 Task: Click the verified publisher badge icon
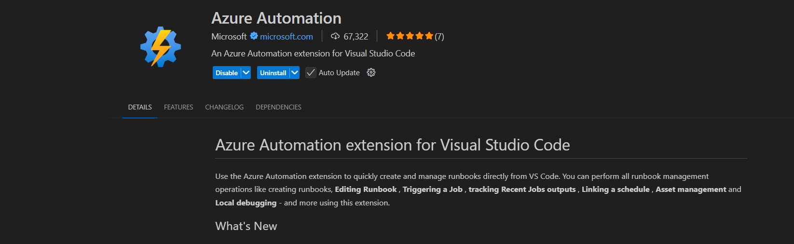[x=254, y=36]
